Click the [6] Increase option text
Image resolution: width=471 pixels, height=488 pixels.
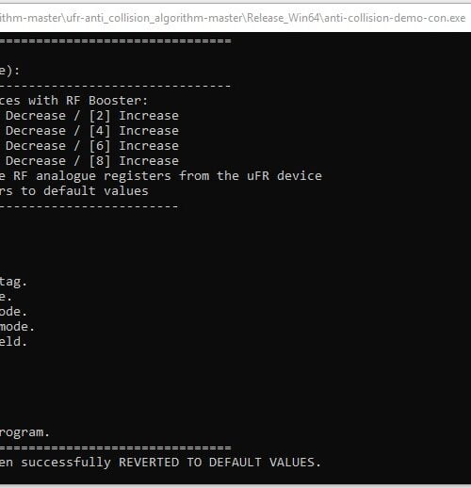134,146
